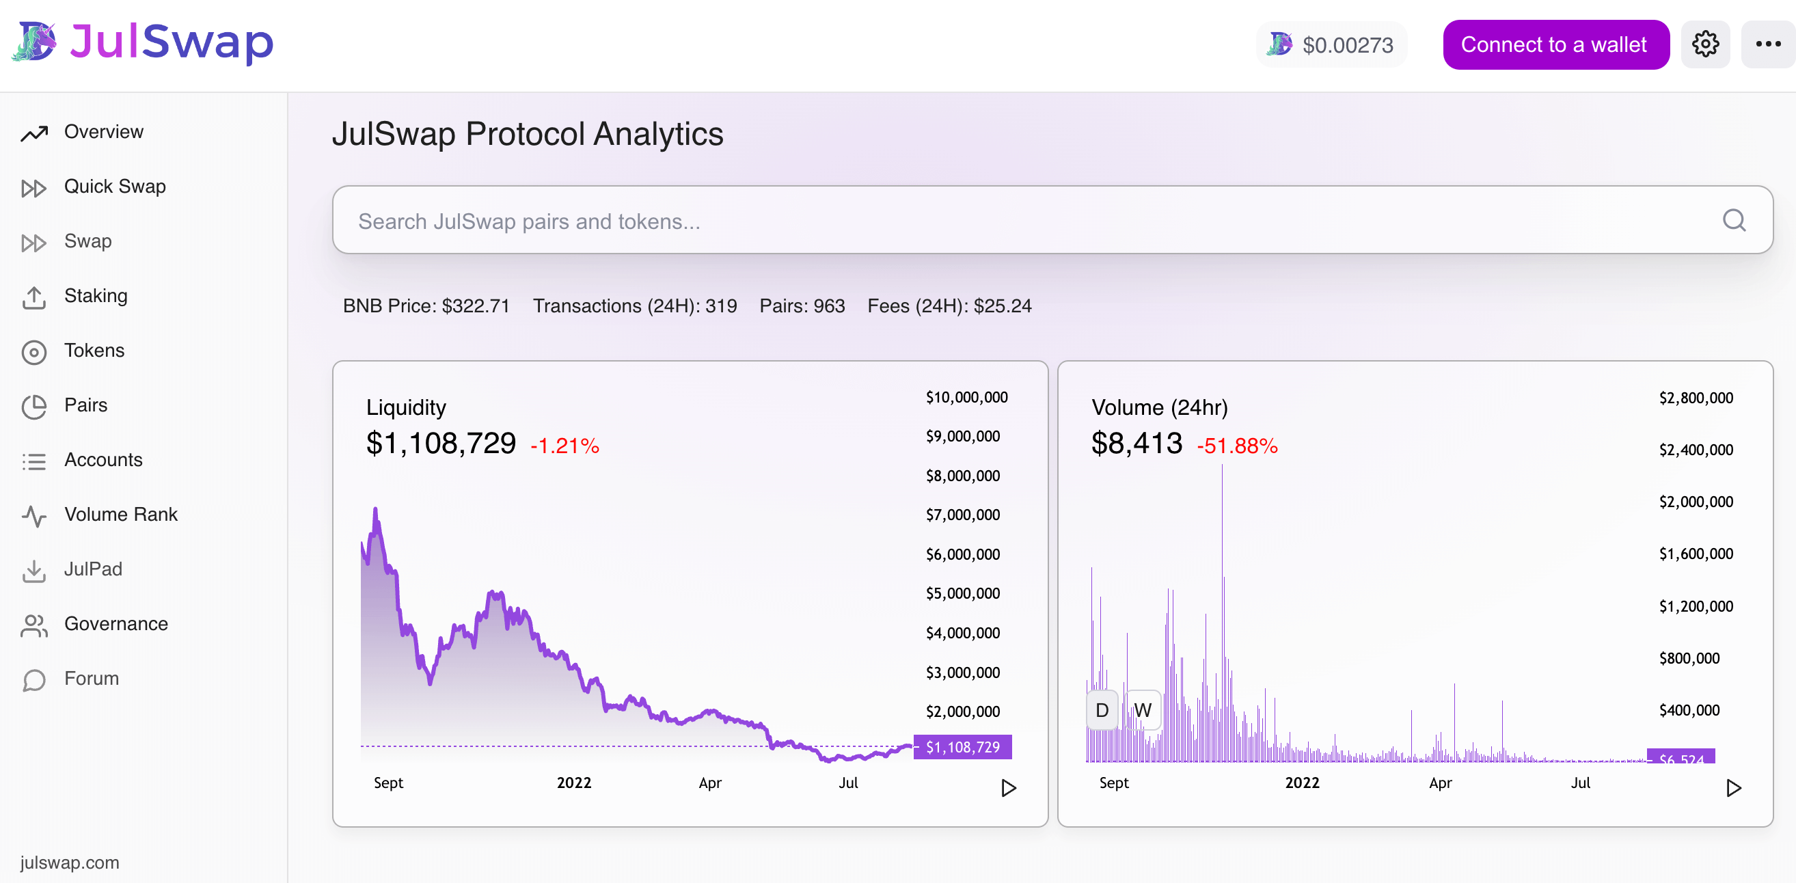Click the Liquidity value $1,108,729 heading
This screenshot has height=883, width=1796.
tap(441, 444)
